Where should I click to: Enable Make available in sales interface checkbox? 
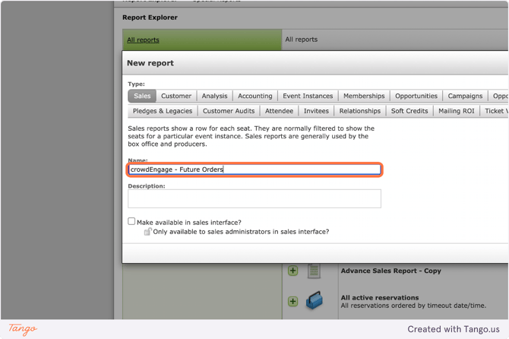coord(131,221)
